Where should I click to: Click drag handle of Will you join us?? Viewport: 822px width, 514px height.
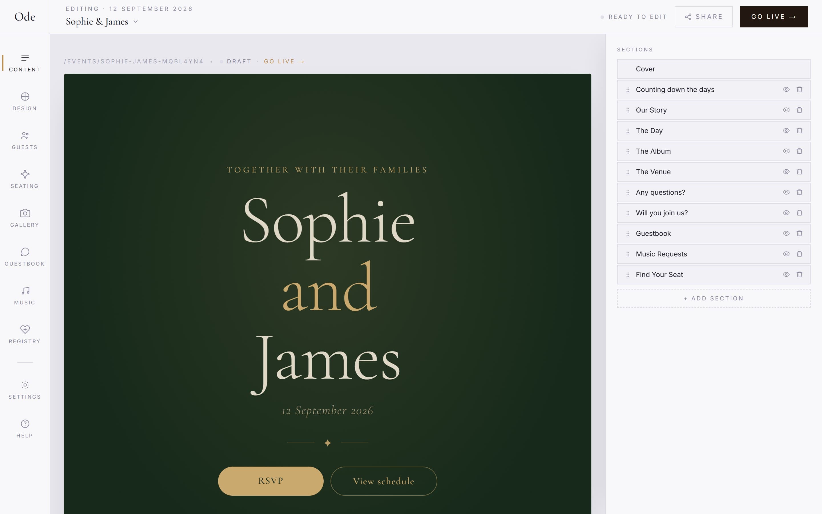point(628,213)
